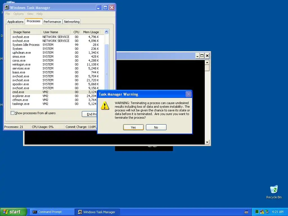
Task: Select the Processes tab
Action: [33, 21]
